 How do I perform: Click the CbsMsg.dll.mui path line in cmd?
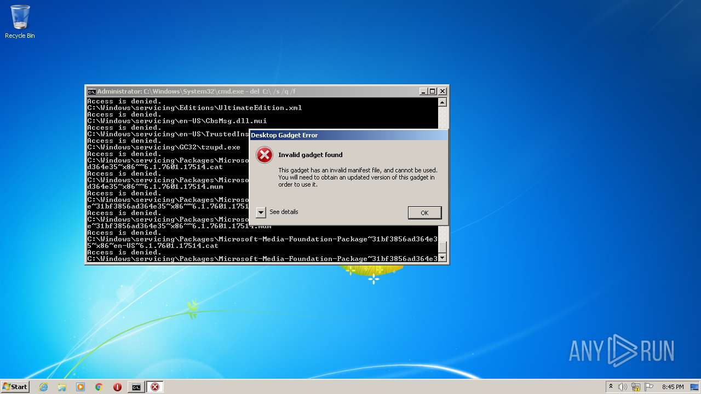(x=177, y=121)
